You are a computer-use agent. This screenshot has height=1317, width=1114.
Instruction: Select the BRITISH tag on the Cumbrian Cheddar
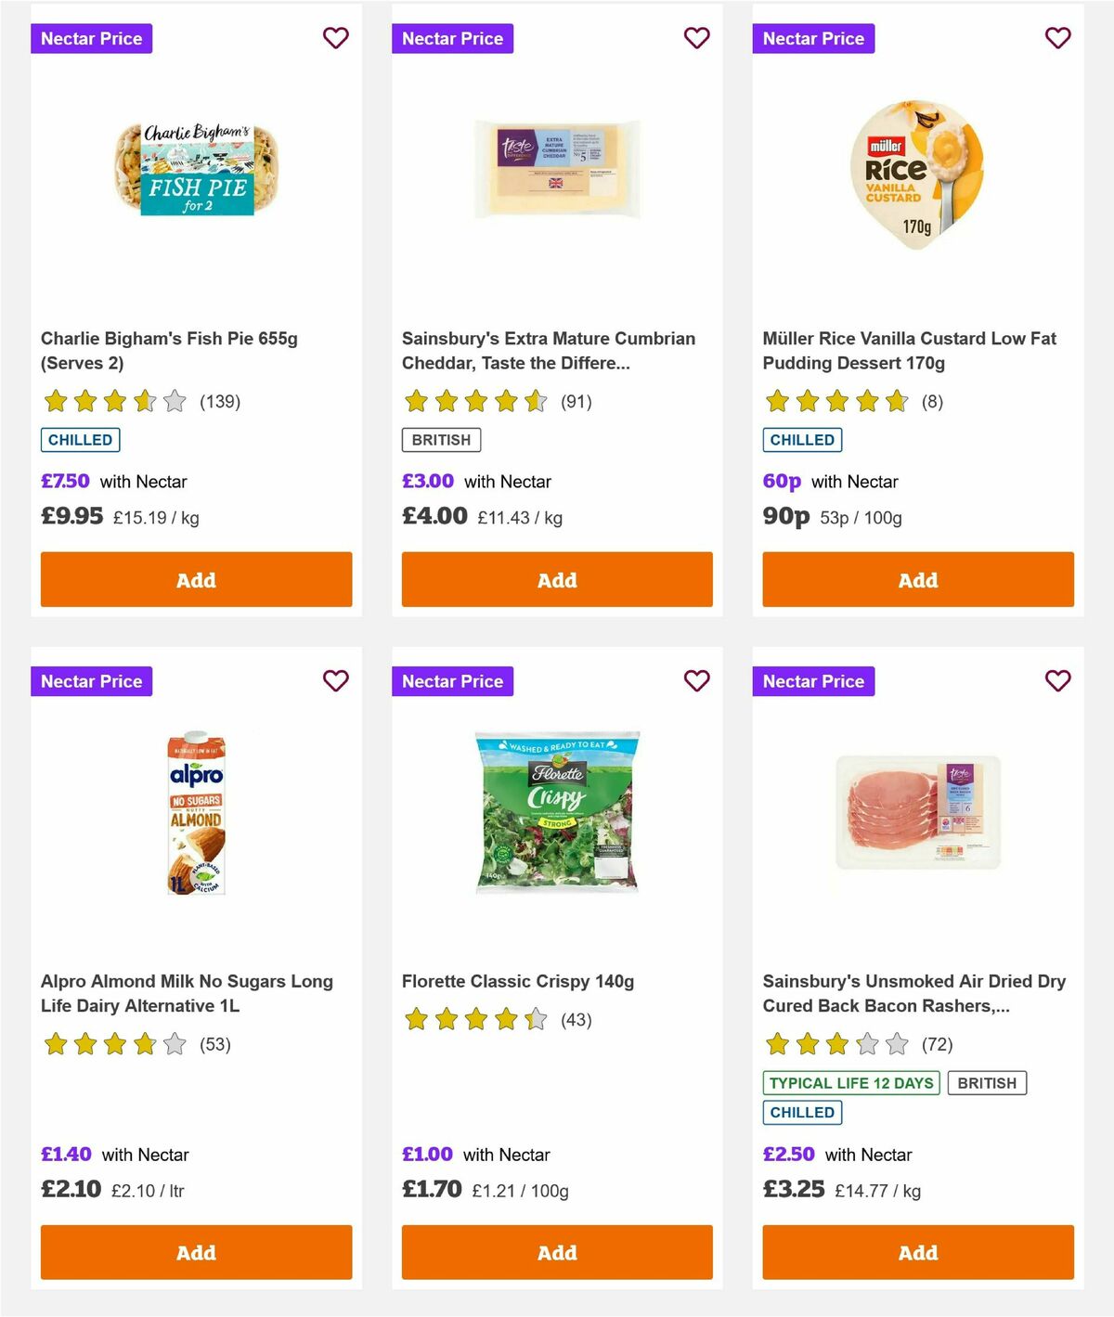[x=441, y=439]
